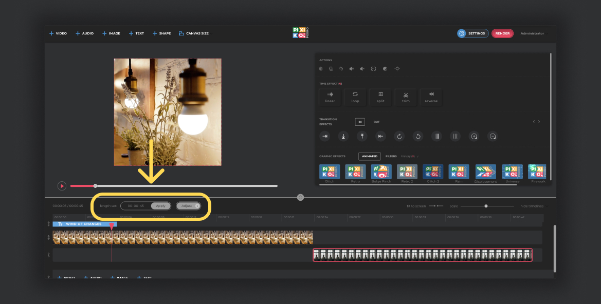The image size is (601, 304).
Task: Choose the rotate clockwise transition
Action: [399, 136]
